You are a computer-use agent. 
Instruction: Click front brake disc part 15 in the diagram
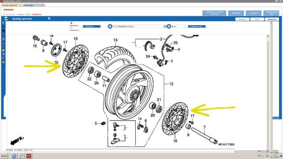pyautogui.click(x=76, y=61)
